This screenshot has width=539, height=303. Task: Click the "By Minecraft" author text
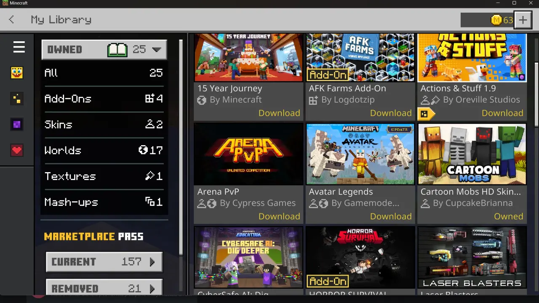(x=236, y=100)
